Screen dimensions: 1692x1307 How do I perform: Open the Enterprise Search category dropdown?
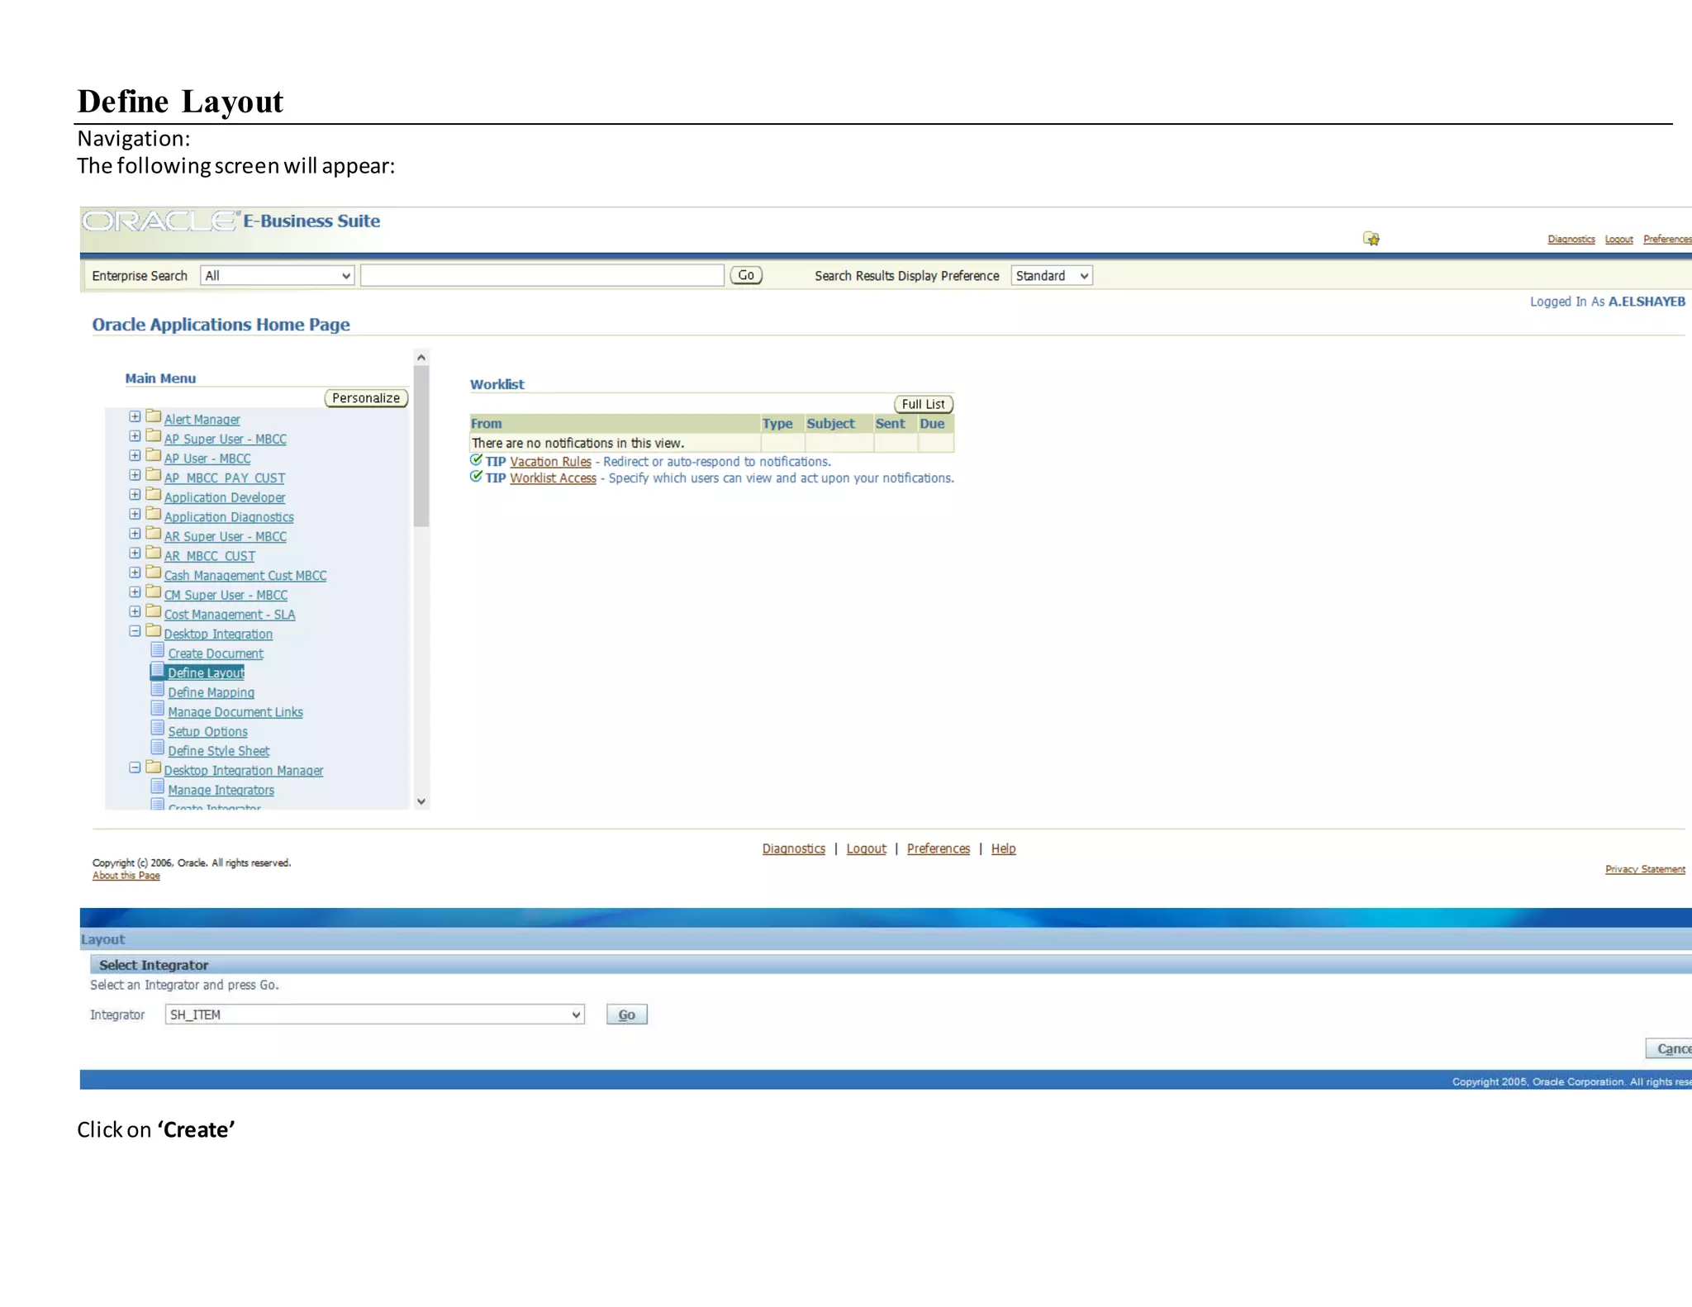[278, 276]
